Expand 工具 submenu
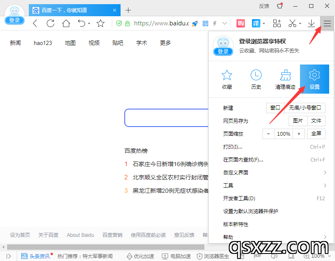This screenshot has width=335, height=261. click(x=274, y=186)
